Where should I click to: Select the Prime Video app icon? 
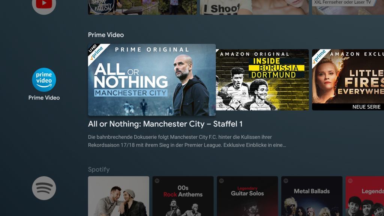tap(44, 79)
